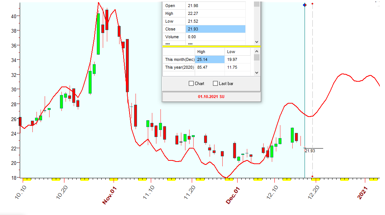Select the Low value 21.52

coord(215,21)
